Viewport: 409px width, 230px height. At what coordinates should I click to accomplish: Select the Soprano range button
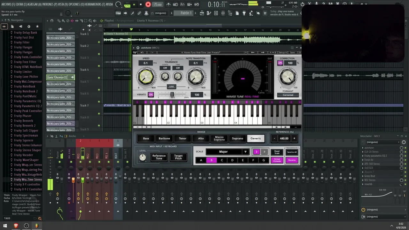point(237,138)
